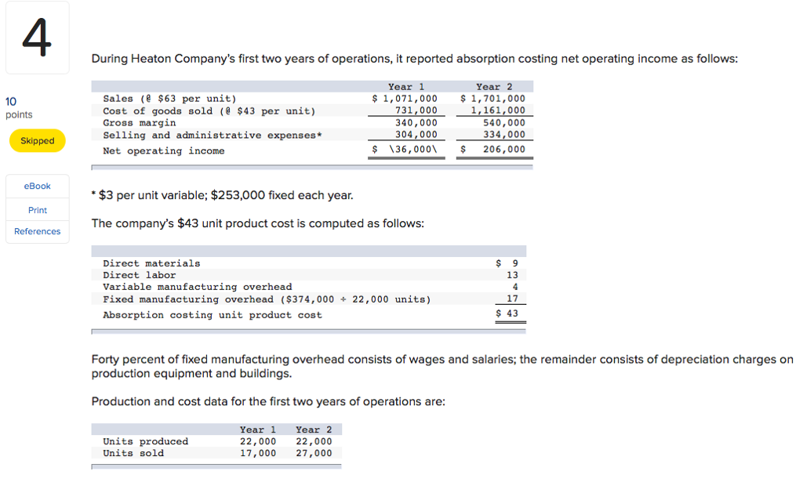The width and height of the screenshot is (803, 482).
Task: Click the Units sold Year 2 value 27,000
Action: pos(314,453)
